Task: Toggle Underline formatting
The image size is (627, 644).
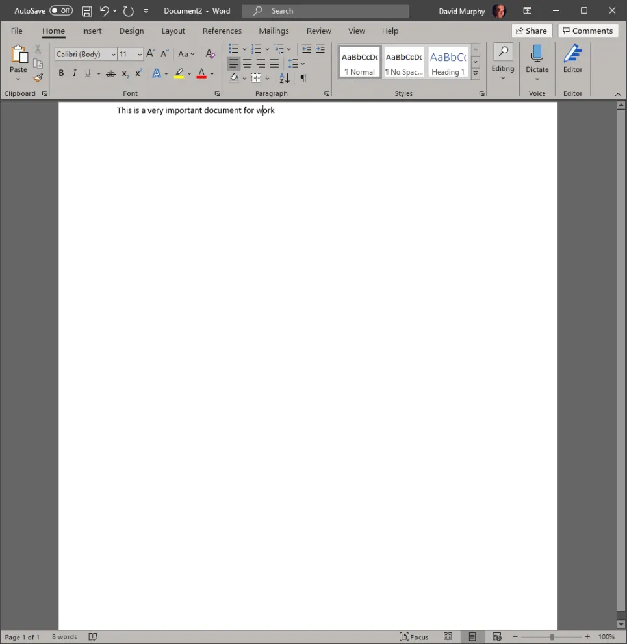Action: pos(88,73)
